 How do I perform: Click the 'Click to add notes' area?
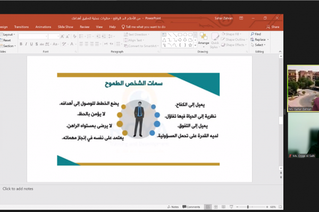(x=18, y=189)
